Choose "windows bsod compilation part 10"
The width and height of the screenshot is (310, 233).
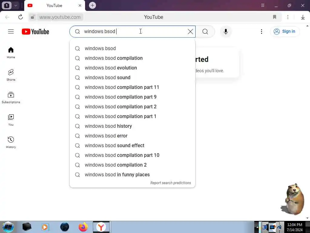pyautogui.click(x=133, y=155)
